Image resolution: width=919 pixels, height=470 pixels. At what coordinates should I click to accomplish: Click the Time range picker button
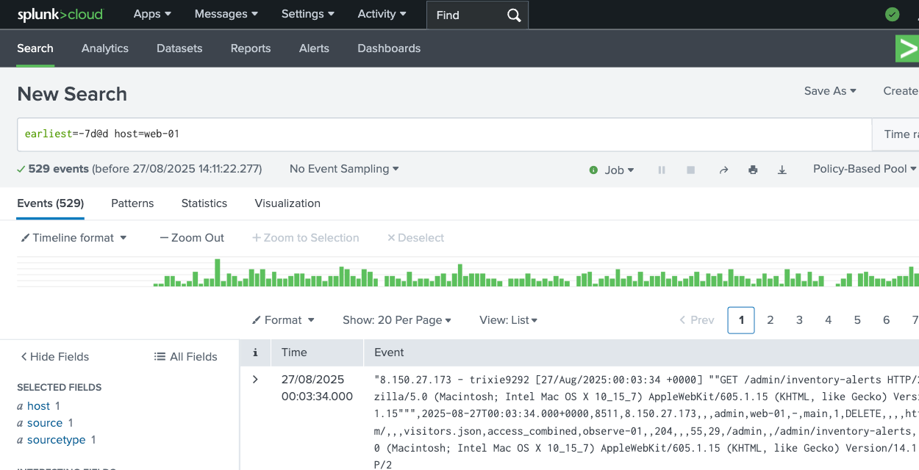[895, 134]
